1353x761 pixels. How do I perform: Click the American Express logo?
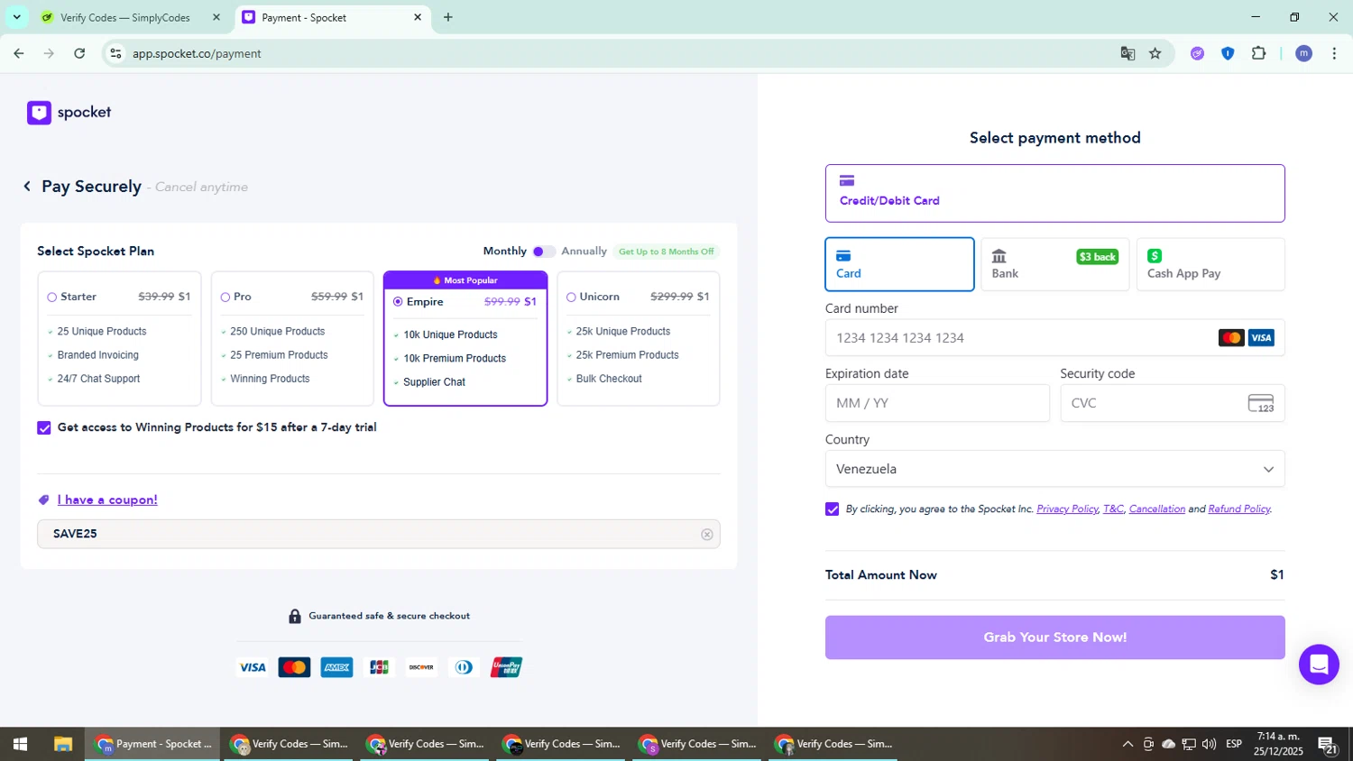pyautogui.click(x=336, y=667)
